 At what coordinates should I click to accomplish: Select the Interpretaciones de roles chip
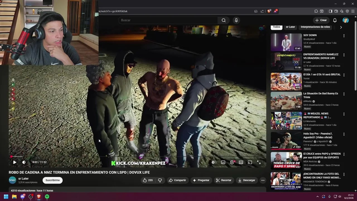tap(315, 27)
